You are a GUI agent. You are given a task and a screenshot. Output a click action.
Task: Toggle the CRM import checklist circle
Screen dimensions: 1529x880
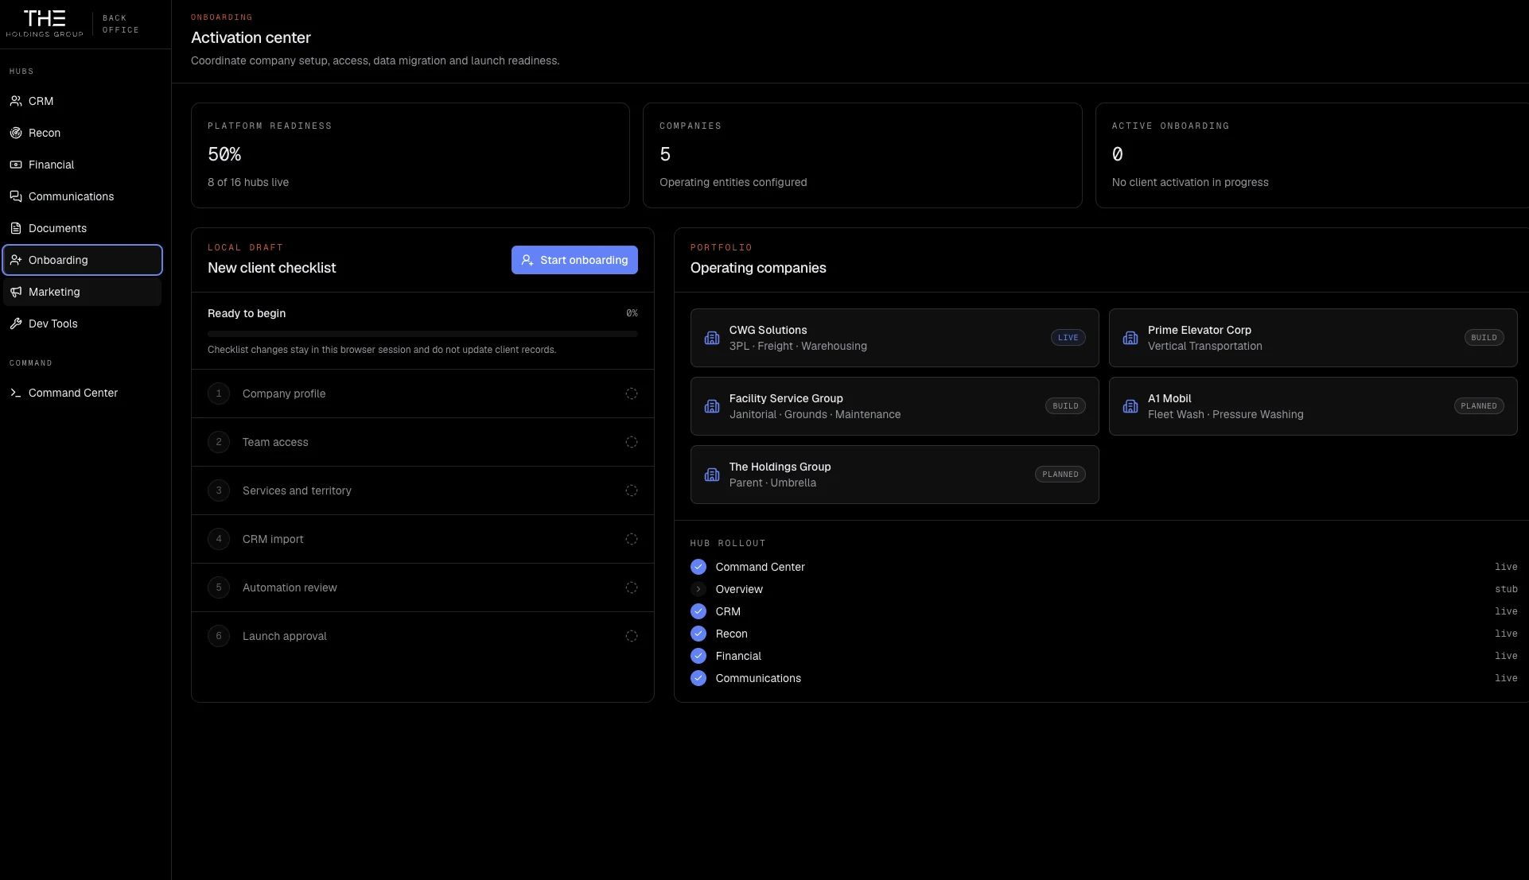pos(632,539)
